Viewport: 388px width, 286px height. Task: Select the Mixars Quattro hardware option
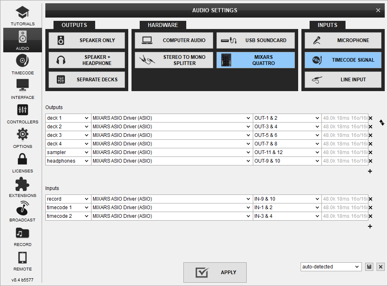pyautogui.click(x=256, y=60)
